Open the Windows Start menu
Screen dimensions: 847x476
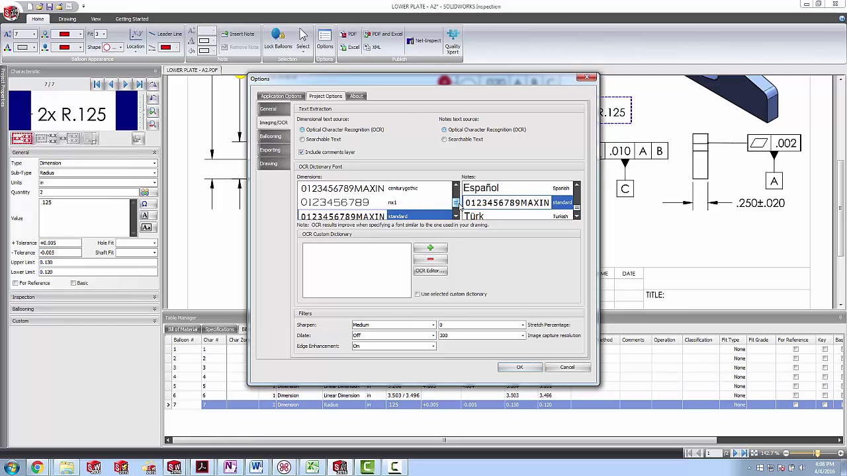11,467
